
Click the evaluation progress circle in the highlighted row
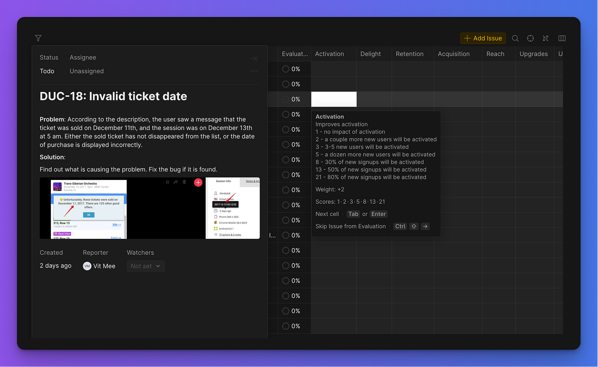click(x=285, y=99)
